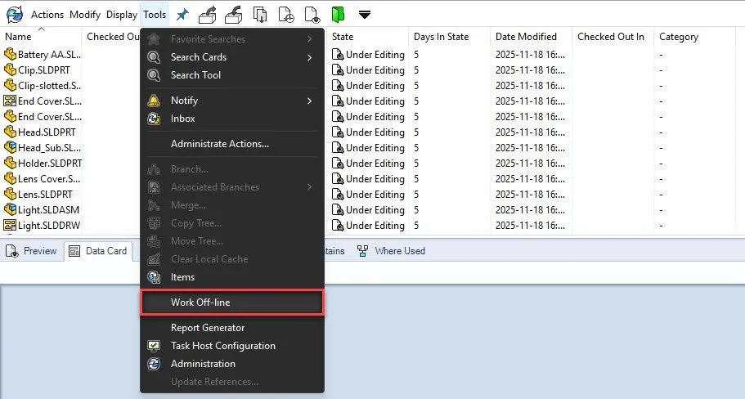This screenshot has height=399, width=745.
Task: Click the Light.SLDASM assembly file icon
Action: (x=10, y=210)
